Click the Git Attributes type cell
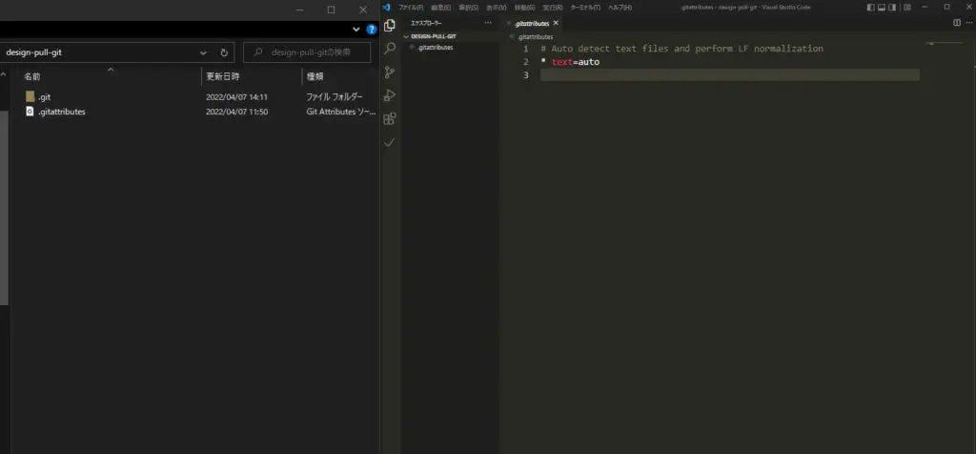This screenshot has width=976, height=454. [x=341, y=112]
